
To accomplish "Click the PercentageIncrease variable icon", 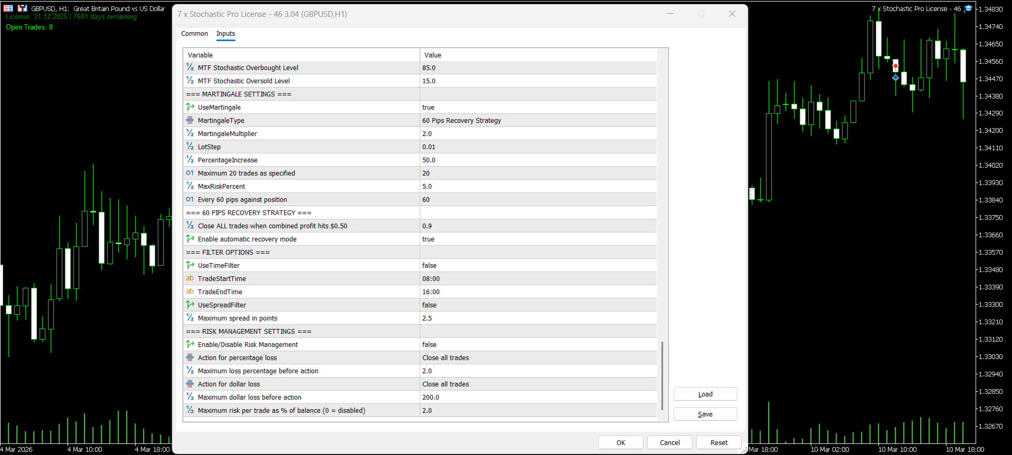I will (190, 160).
